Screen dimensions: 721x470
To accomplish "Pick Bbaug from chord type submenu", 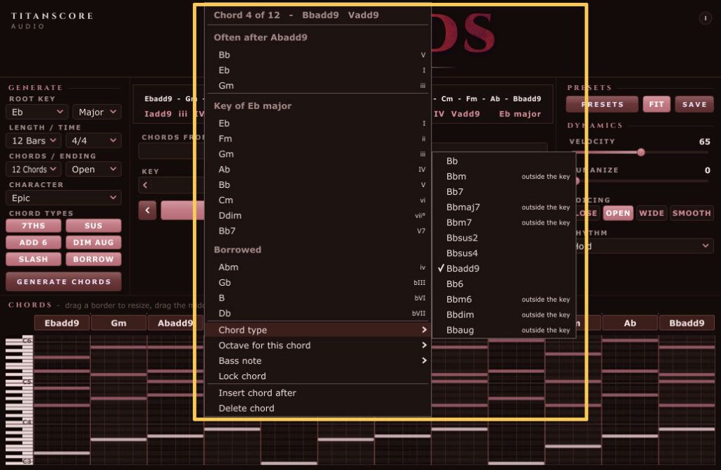I will [504, 330].
